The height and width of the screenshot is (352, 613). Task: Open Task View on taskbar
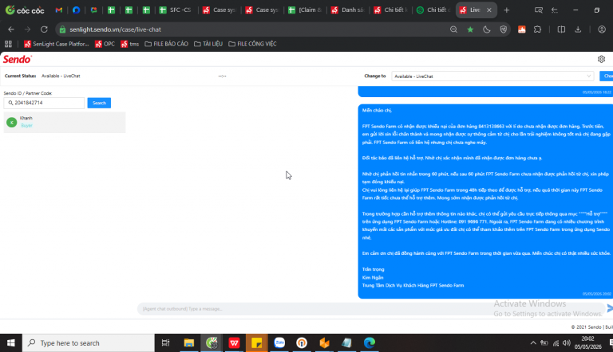pyautogui.click(x=166, y=342)
